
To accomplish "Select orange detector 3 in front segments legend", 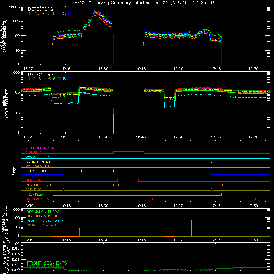I will (x=39, y=14).
